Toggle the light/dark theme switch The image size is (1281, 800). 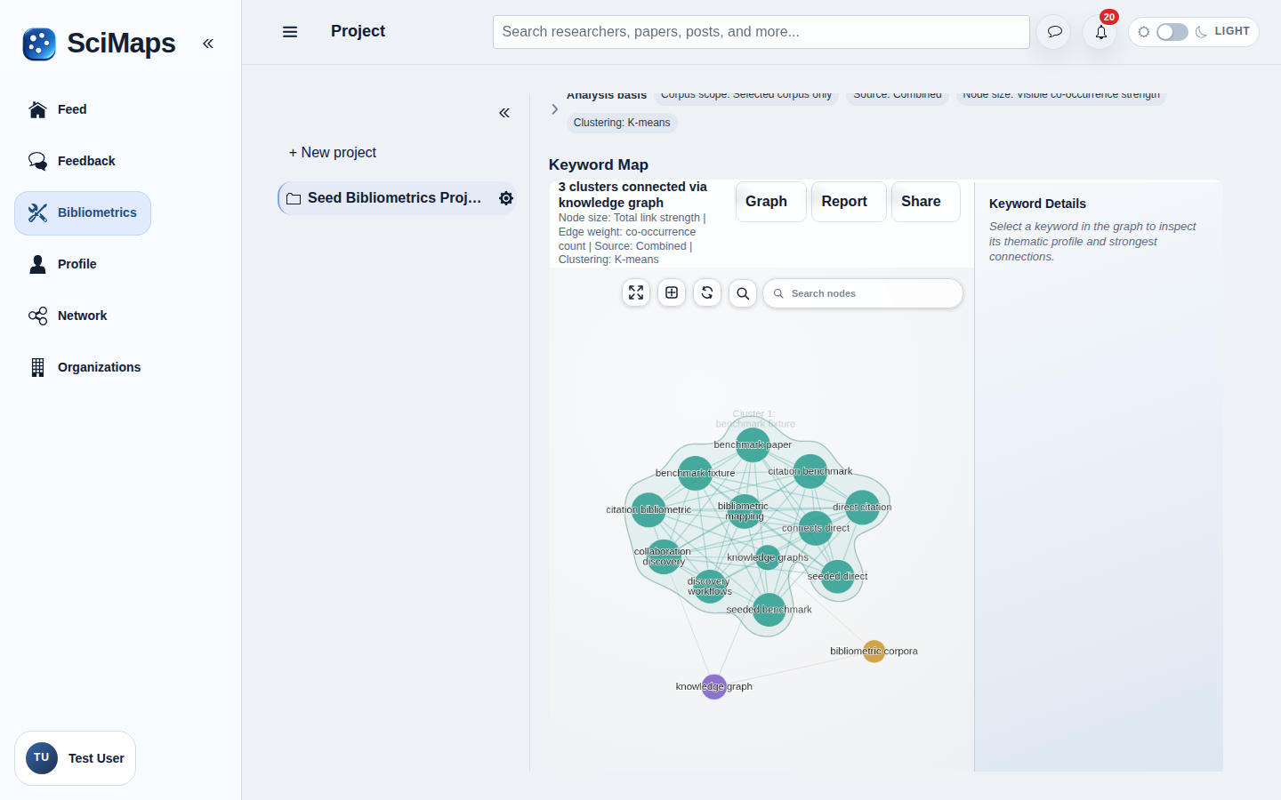click(x=1172, y=32)
